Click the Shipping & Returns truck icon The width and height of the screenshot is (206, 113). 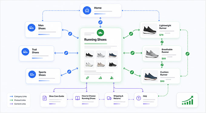(109, 98)
